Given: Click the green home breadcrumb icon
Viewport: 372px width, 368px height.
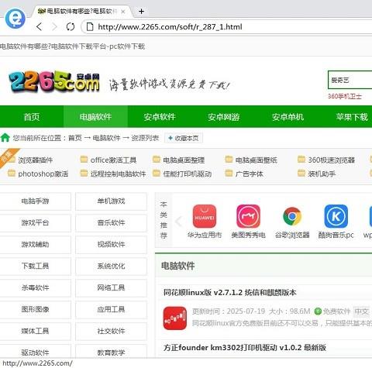Looking at the screenshot, I should point(5,138).
